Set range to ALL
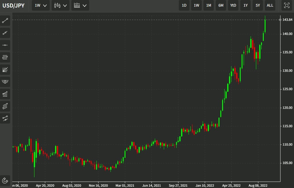The width and height of the screenshot is (294, 188). [x=270, y=5]
